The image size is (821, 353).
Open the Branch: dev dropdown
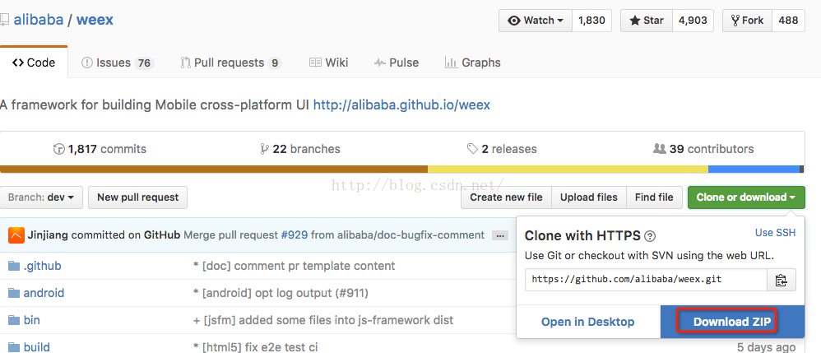41,197
